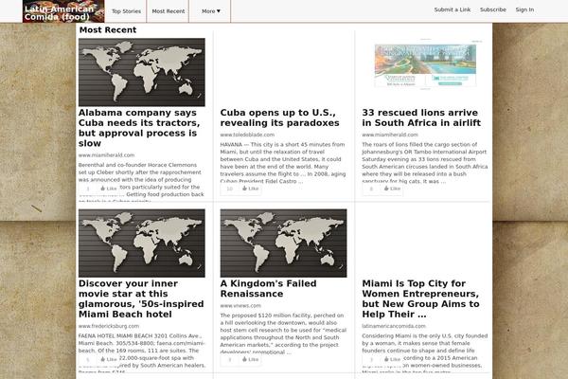568x379 pixels.
Task: Click 'FAENA HOTEL MIAMI BEACH' excerpt text
Action: tap(142, 354)
